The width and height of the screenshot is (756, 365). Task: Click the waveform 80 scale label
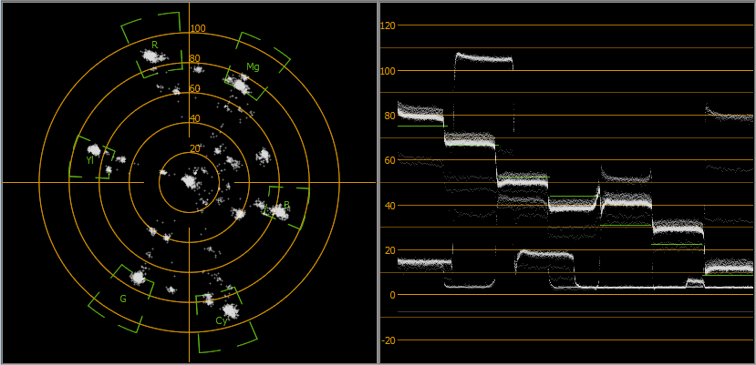point(389,115)
